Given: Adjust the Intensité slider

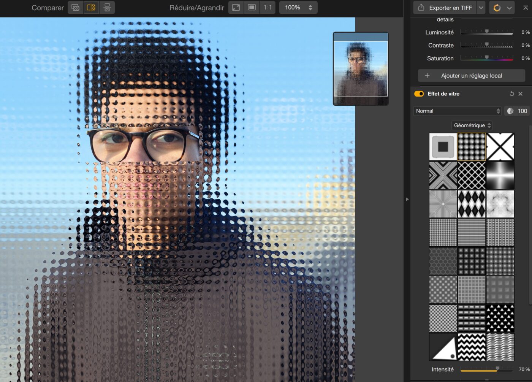Looking at the screenshot, I should click(x=497, y=369).
